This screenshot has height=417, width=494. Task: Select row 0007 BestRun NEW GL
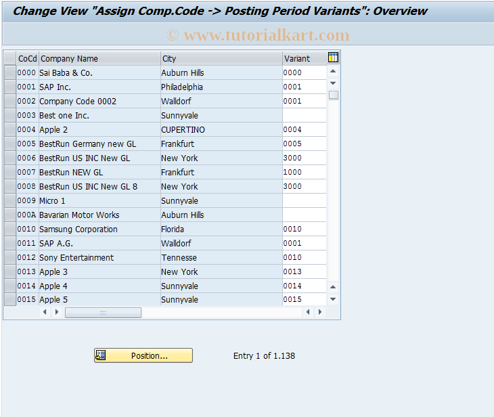[10, 172]
